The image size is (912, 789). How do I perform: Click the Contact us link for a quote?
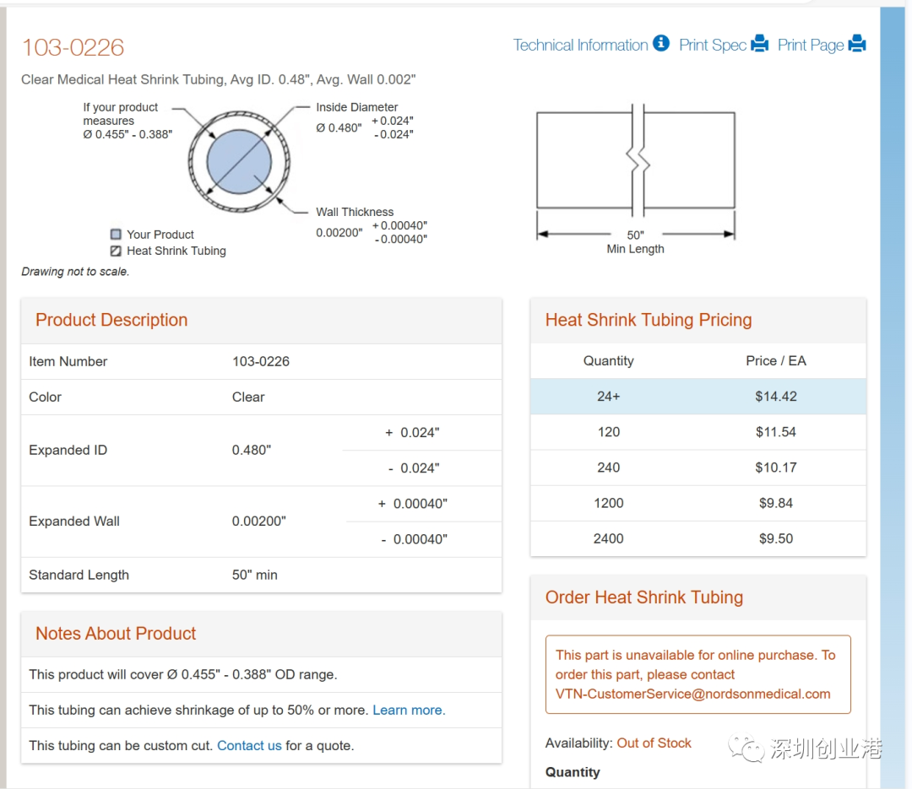pyautogui.click(x=249, y=745)
